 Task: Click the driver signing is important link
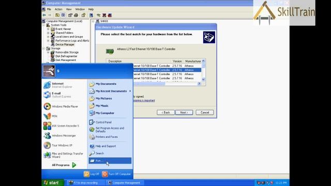coord(144,101)
